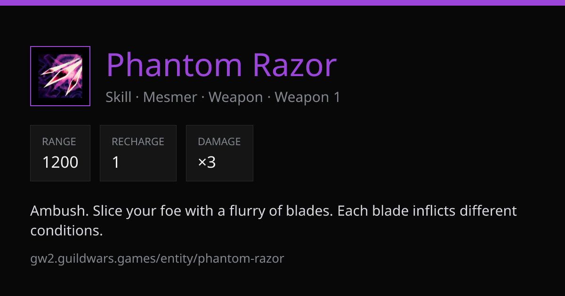Select the Damage stat box
565x296 pixels.
pyautogui.click(x=219, y=153)
